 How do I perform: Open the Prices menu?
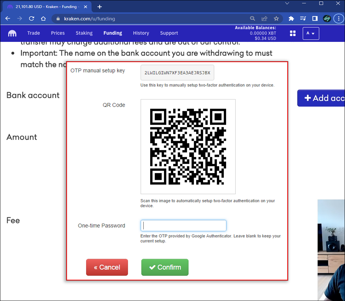coord(58,33)
